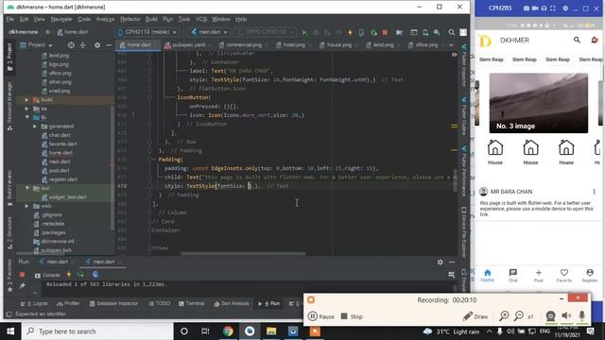
Task: Open Run panel settings gear icon
Action: pos(441,262)
